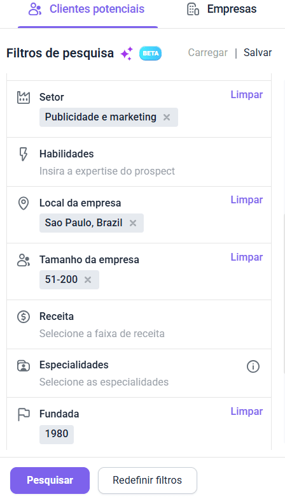Switch to the Empresas tab

(x=222, y=9)
